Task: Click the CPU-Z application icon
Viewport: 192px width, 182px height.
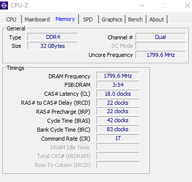Action: [x=4, y=5]
